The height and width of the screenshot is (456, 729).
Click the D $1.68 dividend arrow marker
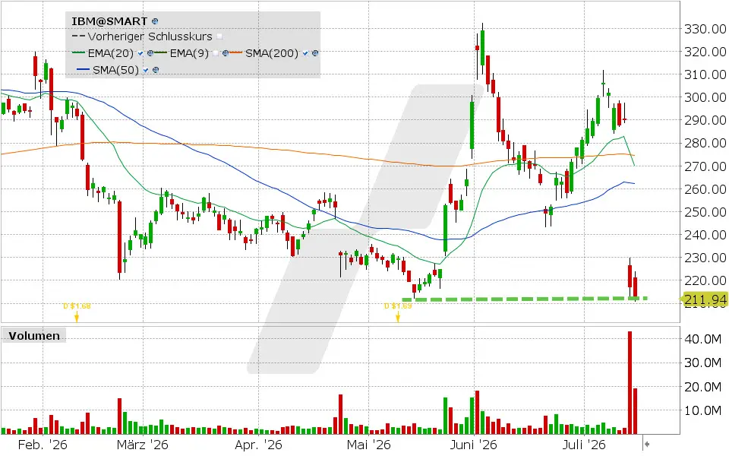pyautogui.click(x=77, y=316)
